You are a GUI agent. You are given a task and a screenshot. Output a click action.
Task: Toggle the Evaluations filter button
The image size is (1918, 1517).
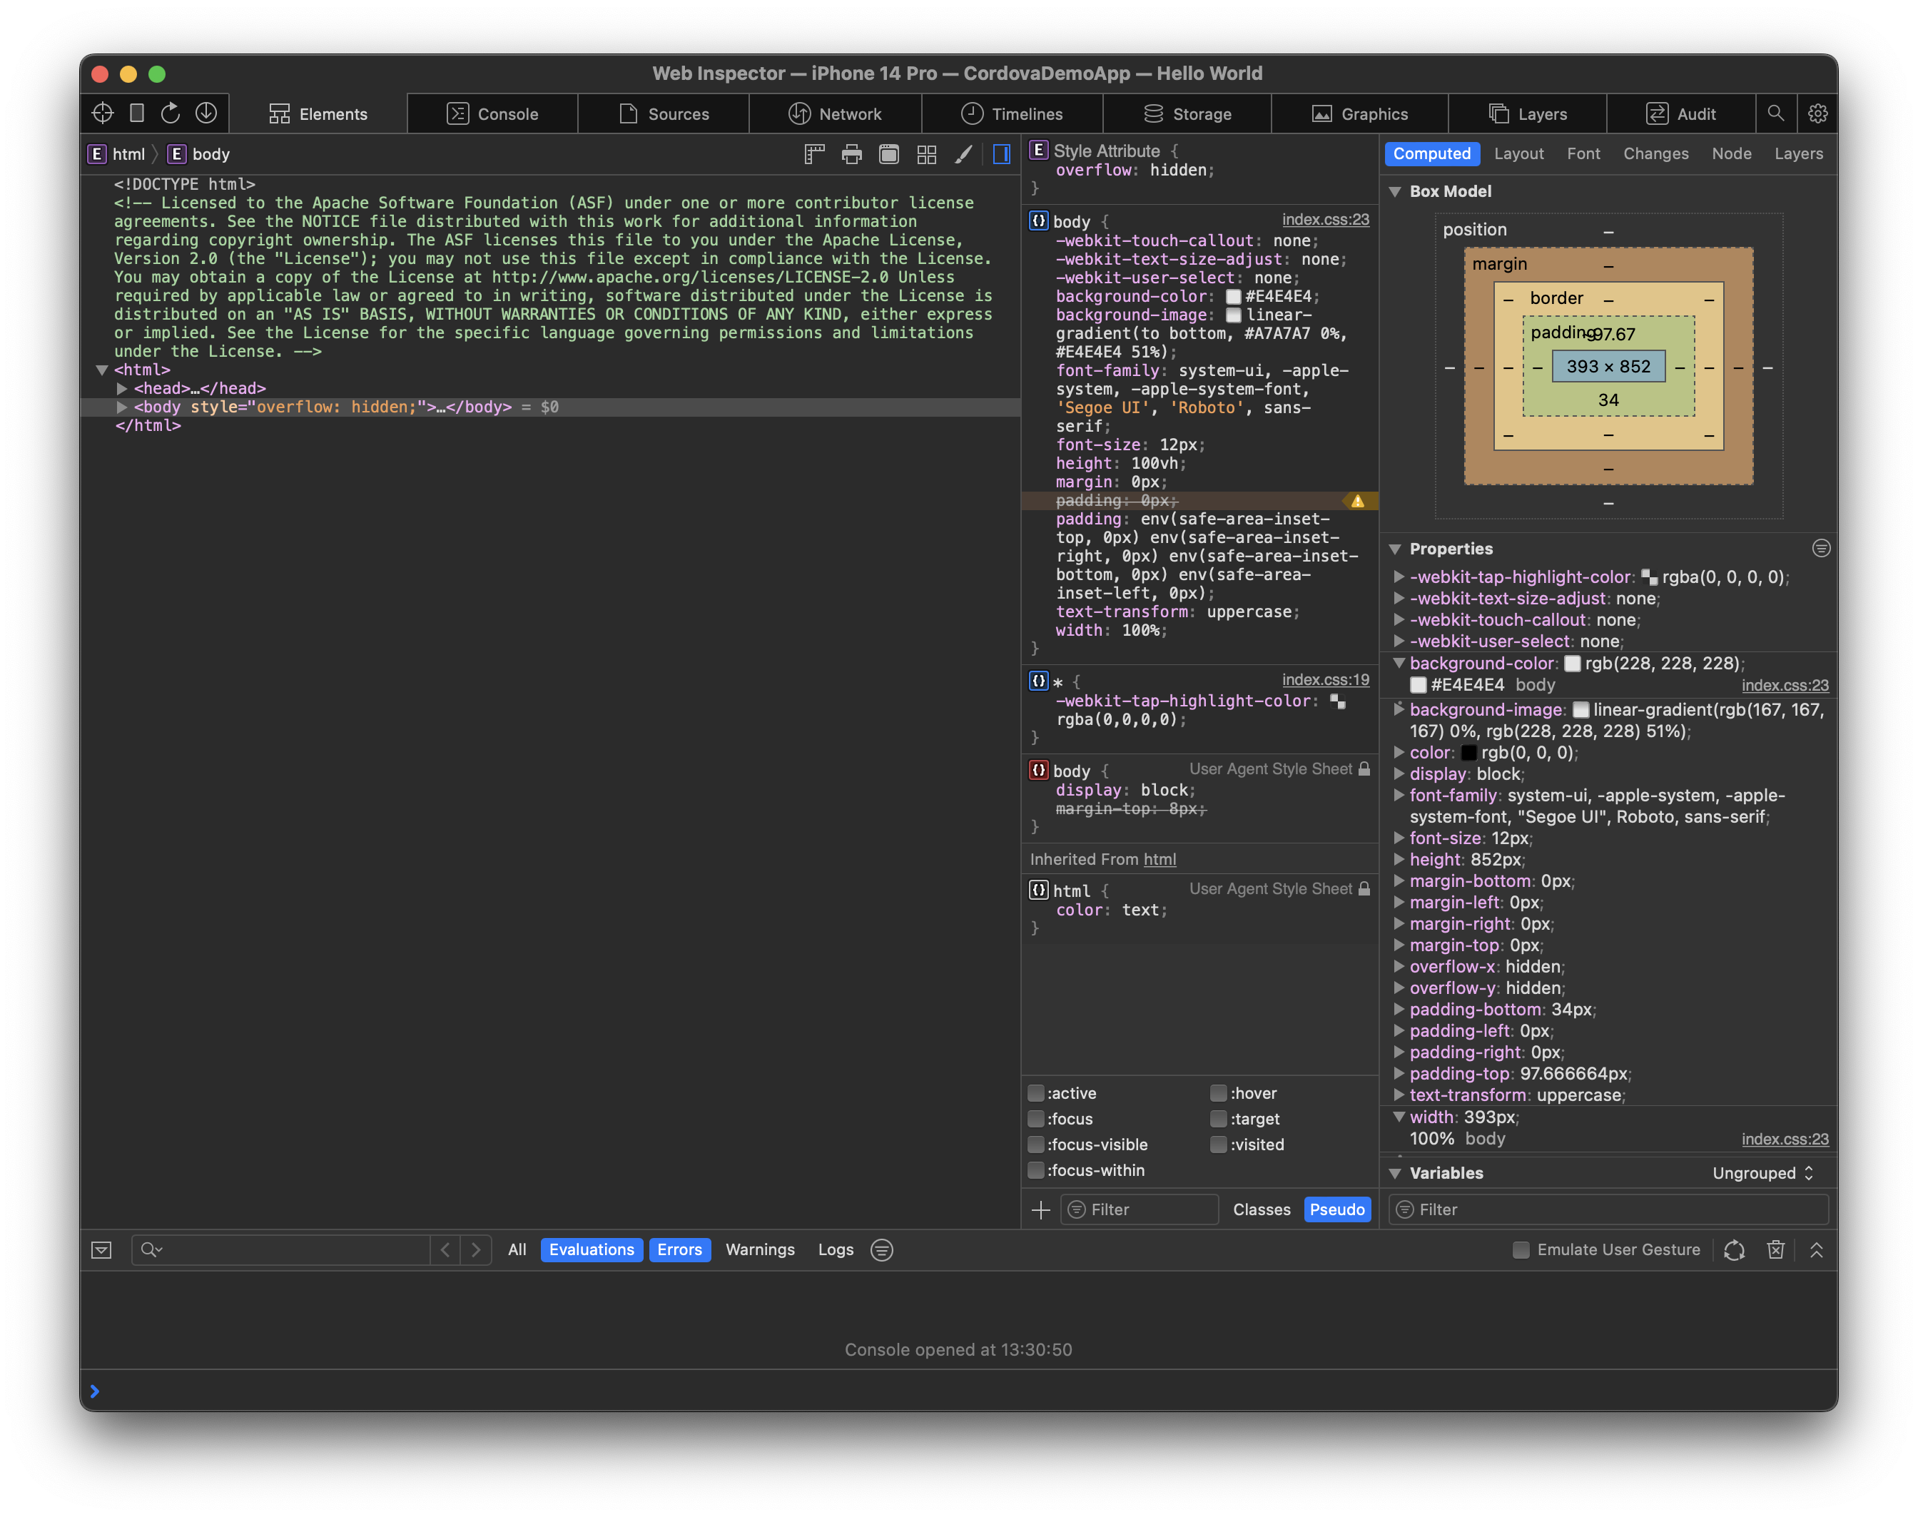pos(593,1249)
